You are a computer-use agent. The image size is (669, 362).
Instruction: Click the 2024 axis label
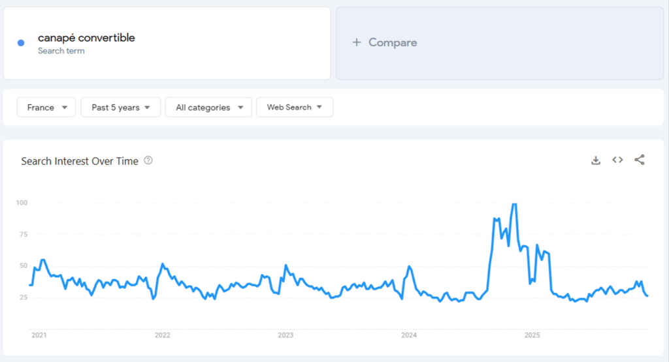tap(409, 335)
